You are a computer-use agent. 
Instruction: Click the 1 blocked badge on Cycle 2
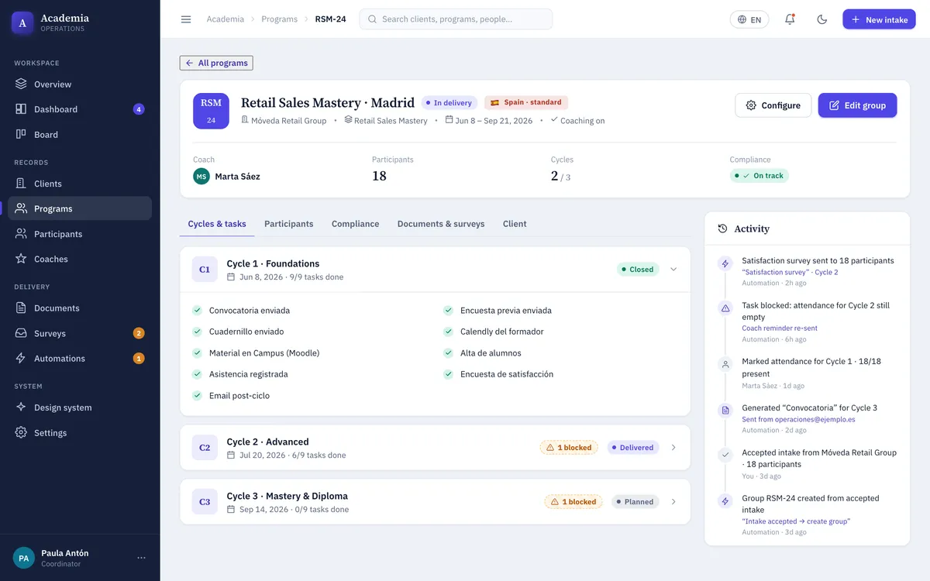(x=569, y=448)
